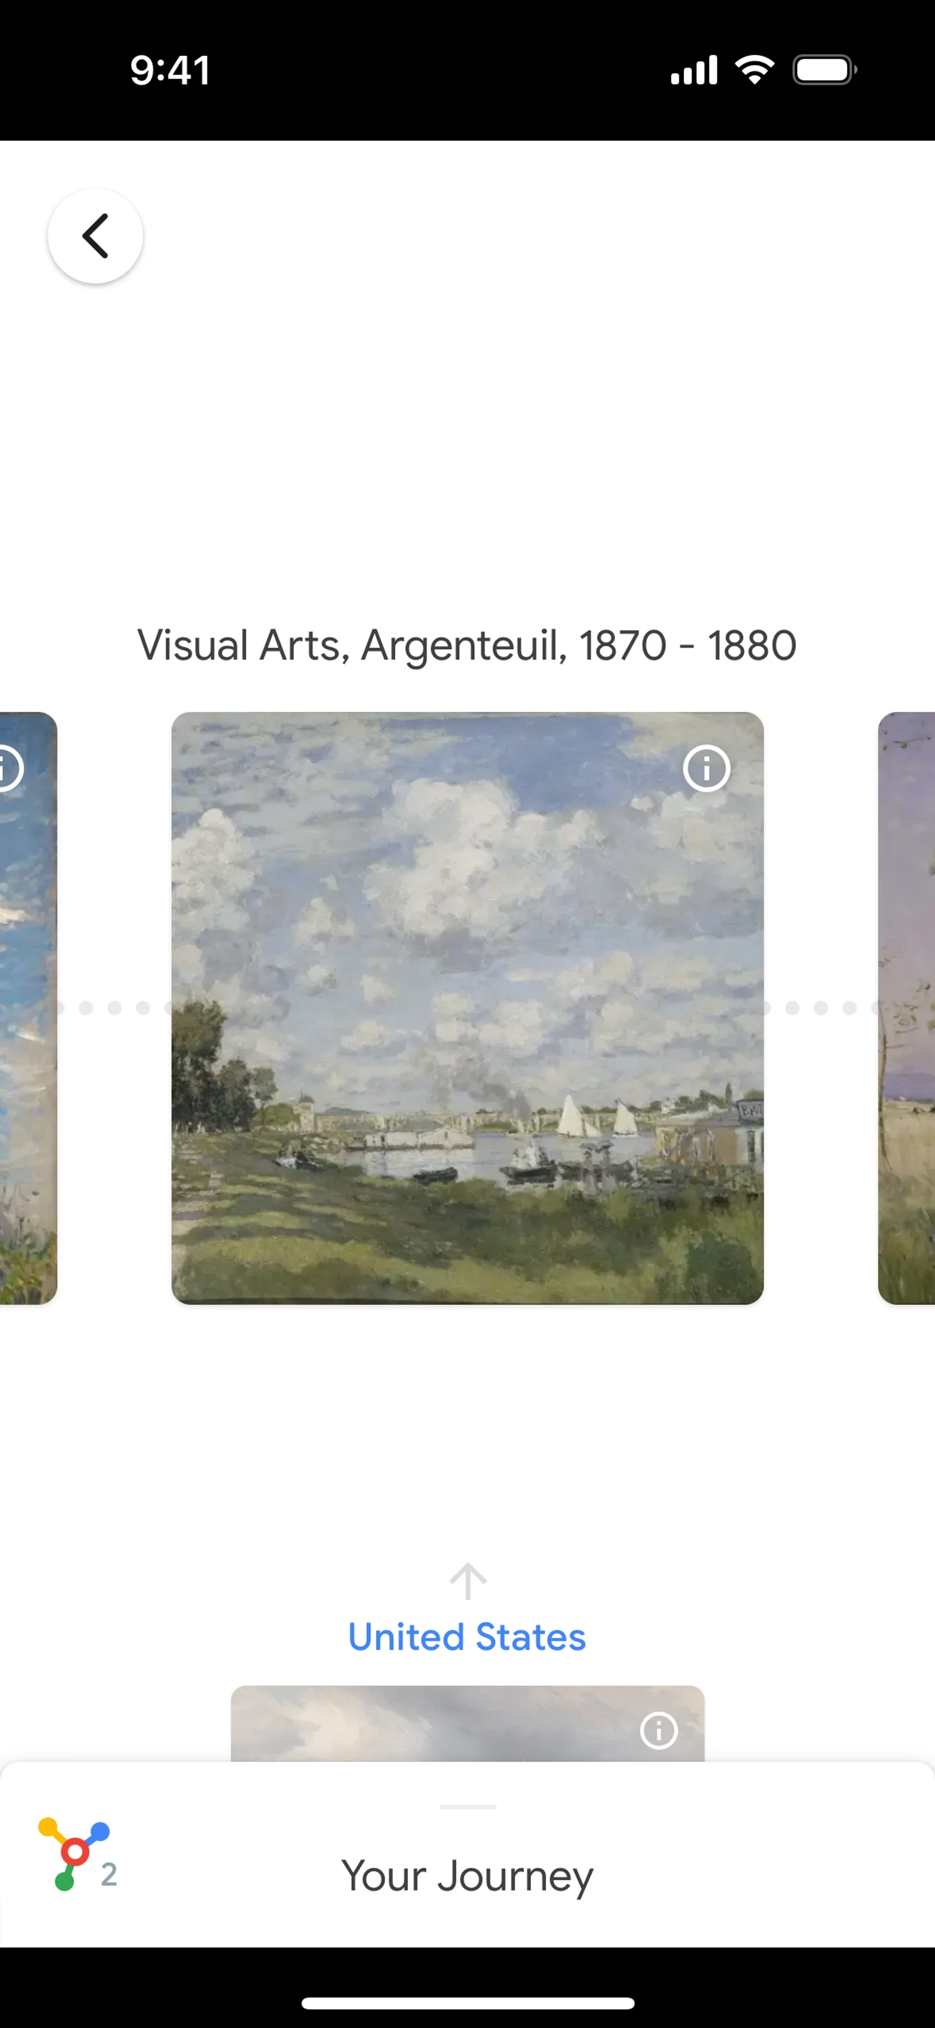Tap the dotted connector right of center painting
935x2028 pixels.
tap(821, 1008)
